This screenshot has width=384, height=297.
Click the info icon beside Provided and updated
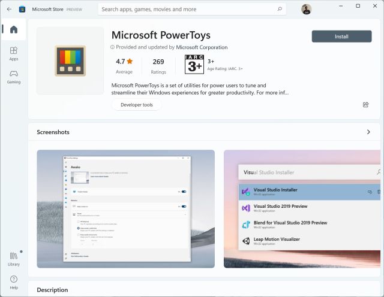112,47
